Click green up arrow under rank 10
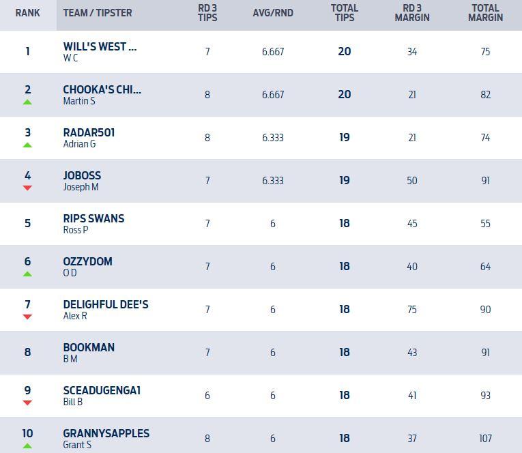The height and width of the screenshot is (453, 522). [x=27, y=446]
